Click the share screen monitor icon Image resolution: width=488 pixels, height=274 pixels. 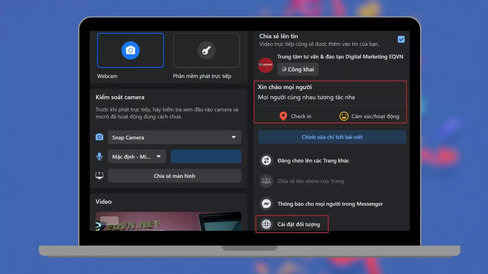(99, 176)
